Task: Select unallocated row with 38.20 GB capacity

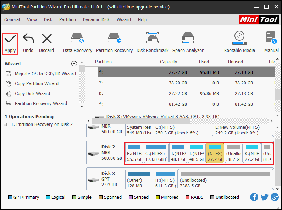Action: pos(186,83)
